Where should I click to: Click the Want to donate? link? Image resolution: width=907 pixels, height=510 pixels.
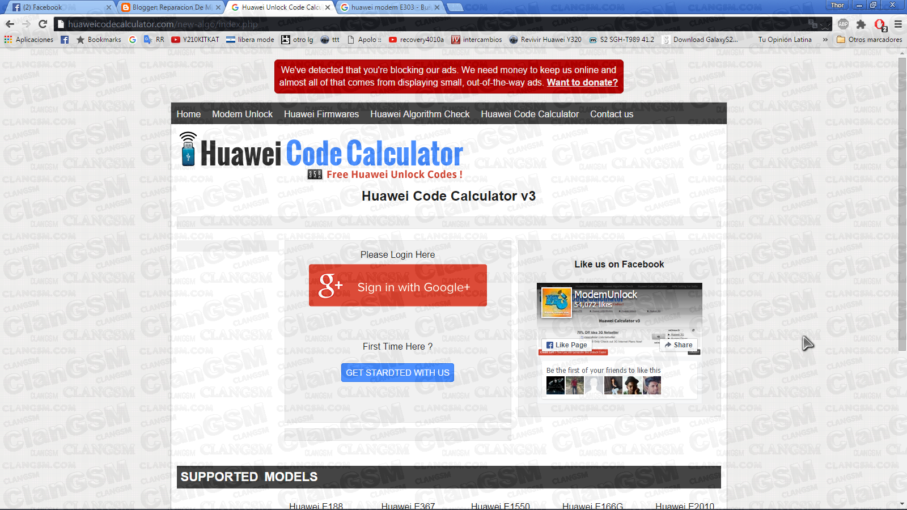(582, 82)
